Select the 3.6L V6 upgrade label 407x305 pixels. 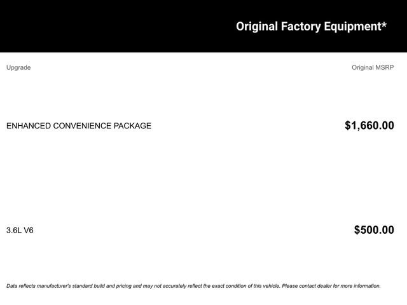pyautogui.click(x=20, y=230)
